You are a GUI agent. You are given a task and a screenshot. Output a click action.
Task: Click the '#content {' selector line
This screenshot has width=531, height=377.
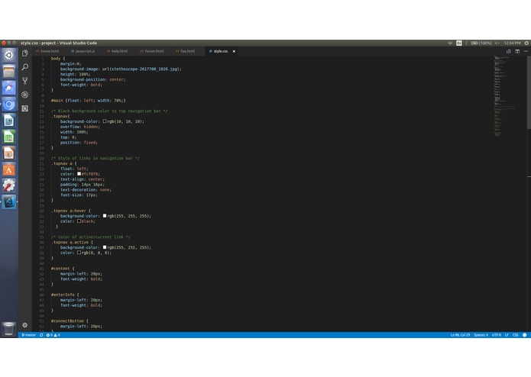tap(63, 269)
